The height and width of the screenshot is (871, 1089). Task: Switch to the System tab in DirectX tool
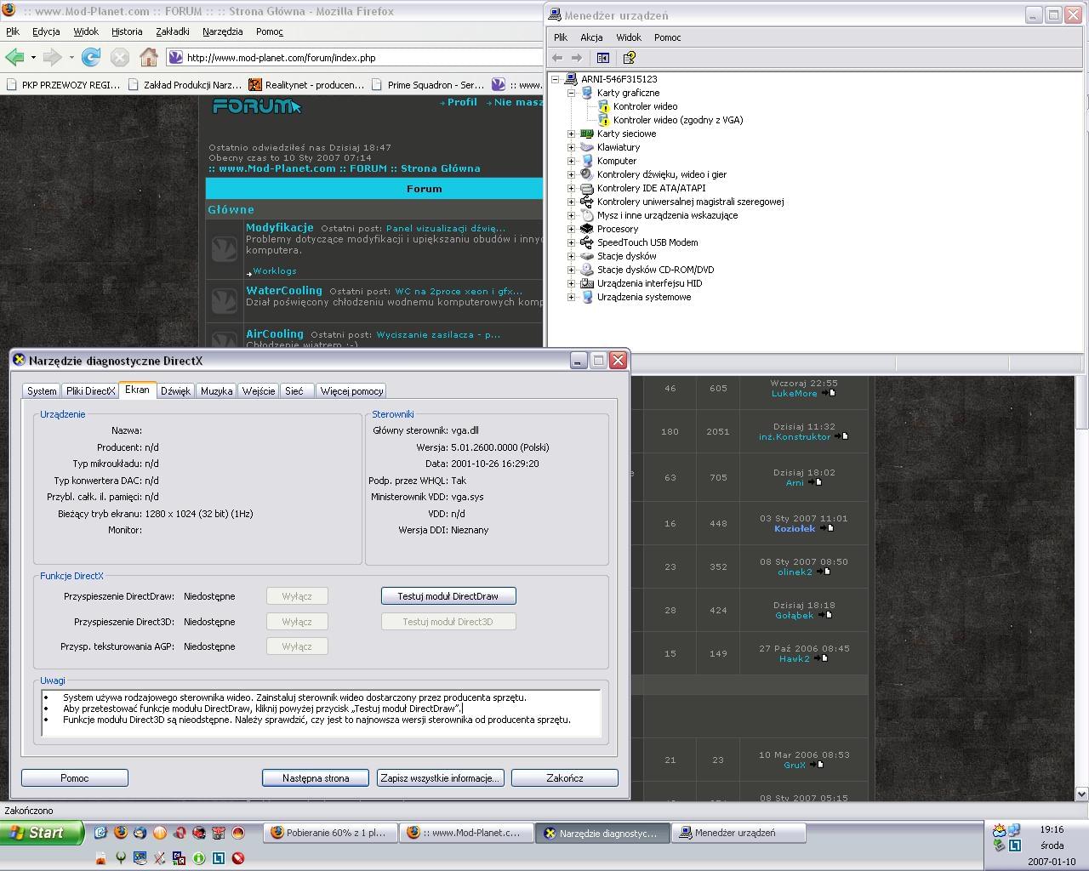click(42, 391)
